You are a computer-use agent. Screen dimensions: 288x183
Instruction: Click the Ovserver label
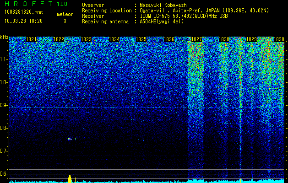[x=93, y=5]
